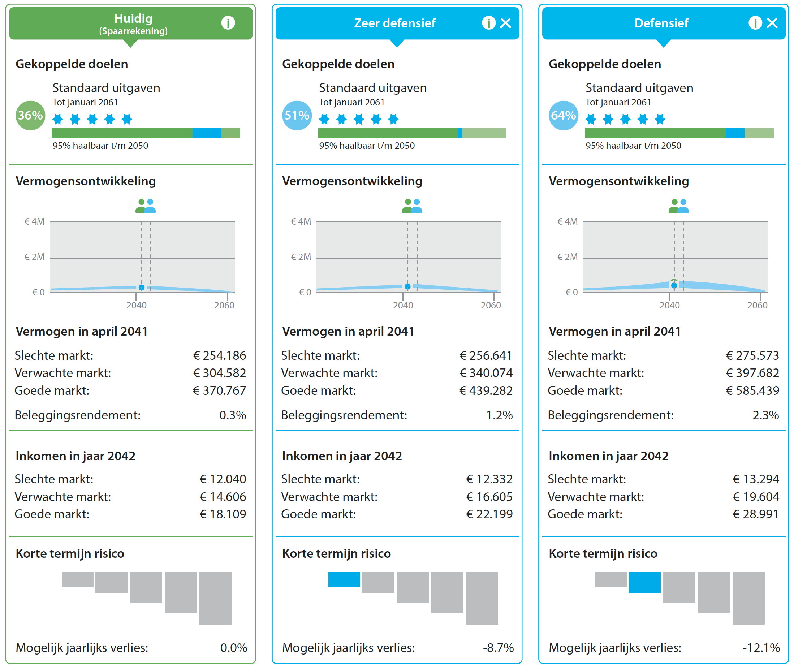Select the 64% goal percentage circle
Image resolution: width=794 pixels, height=669 pixels.
click(x=564, y=115)
